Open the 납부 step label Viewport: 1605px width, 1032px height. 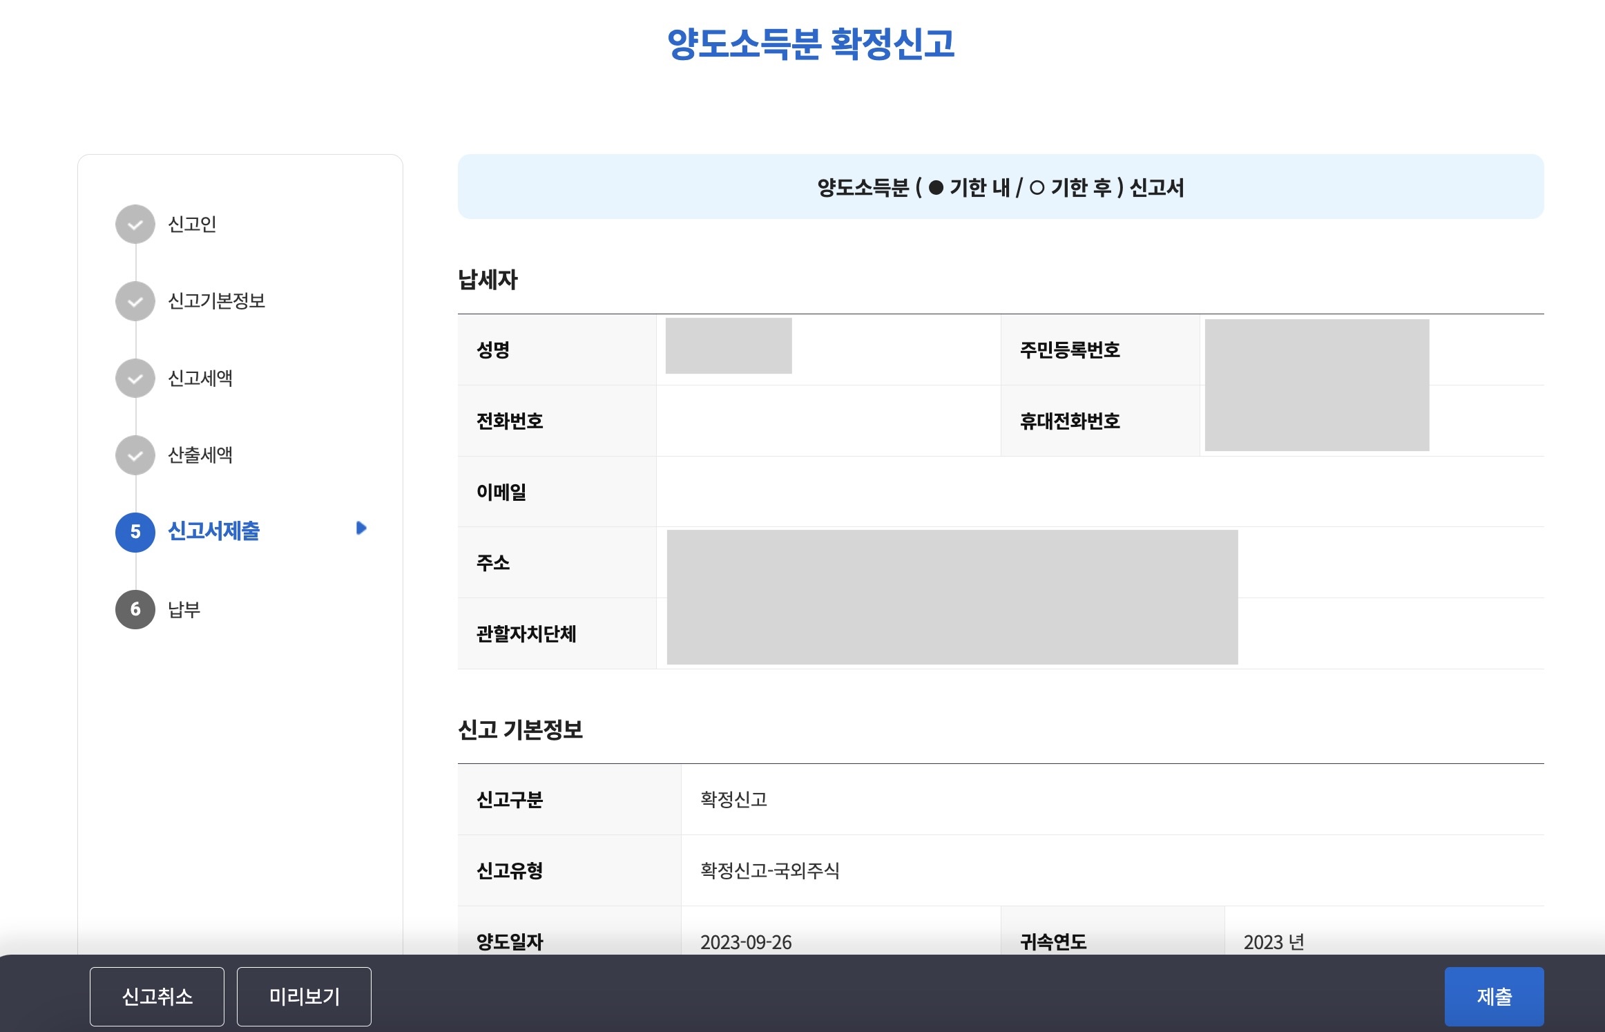tap(184, 609)
